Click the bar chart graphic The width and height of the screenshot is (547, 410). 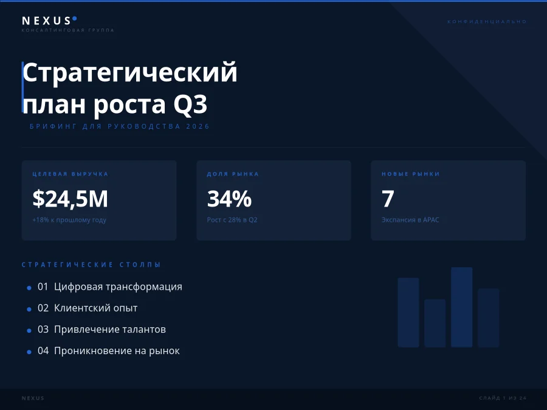coord(449,307)
